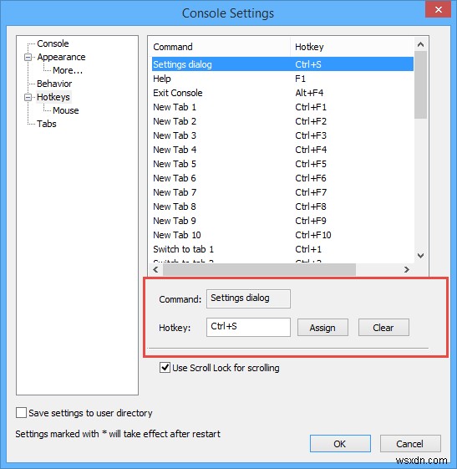This screenshot has height=469, width=457.
Task: Click the list's scroll up arrow
Action: (420, 44)
